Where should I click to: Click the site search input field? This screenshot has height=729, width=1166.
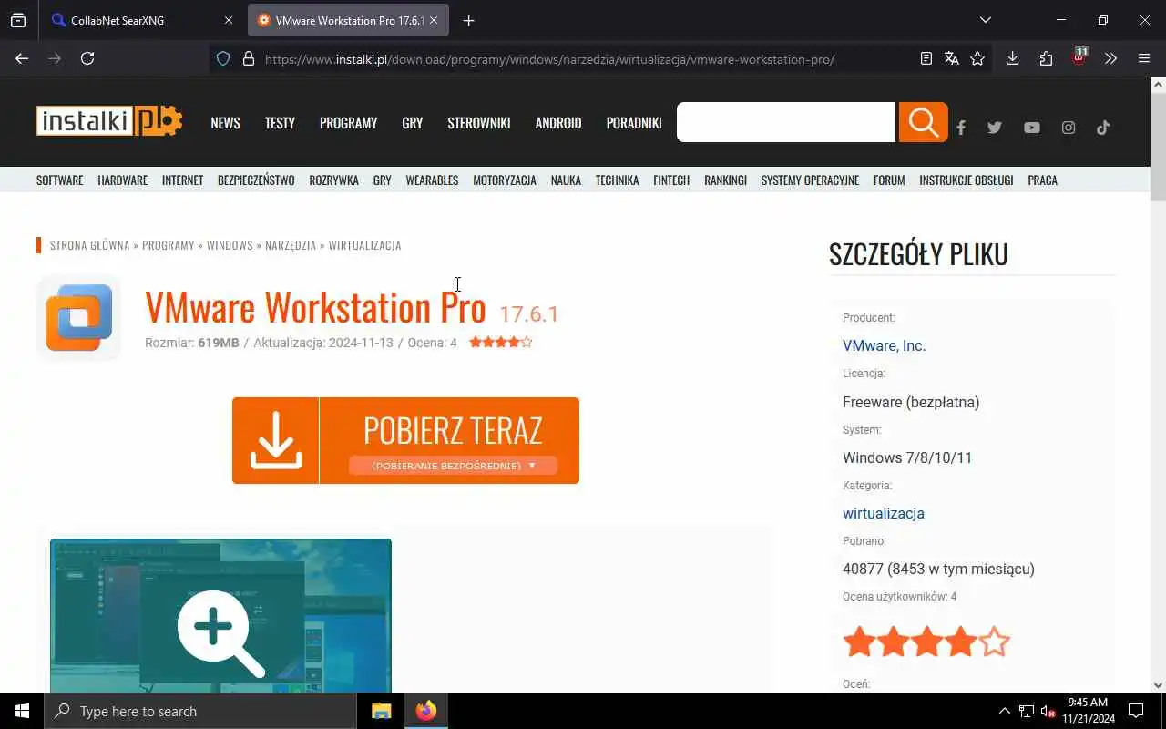coord(786,122)
